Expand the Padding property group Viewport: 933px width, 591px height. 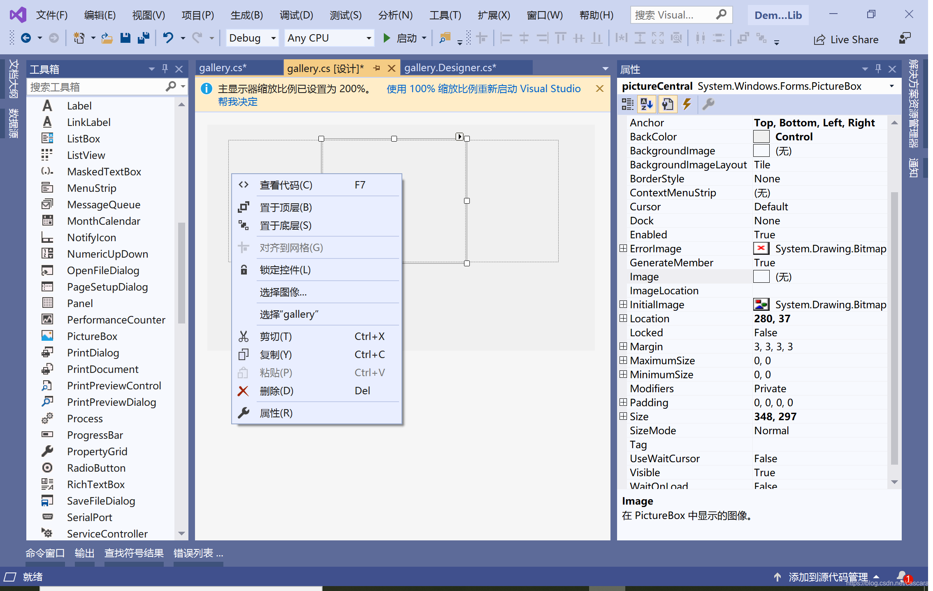tap(624, 403)
